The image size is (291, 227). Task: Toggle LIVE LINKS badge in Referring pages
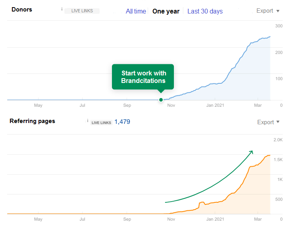point(101,123)
